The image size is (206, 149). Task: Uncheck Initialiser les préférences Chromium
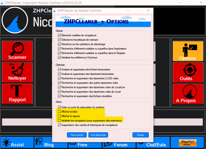(59, 57)
